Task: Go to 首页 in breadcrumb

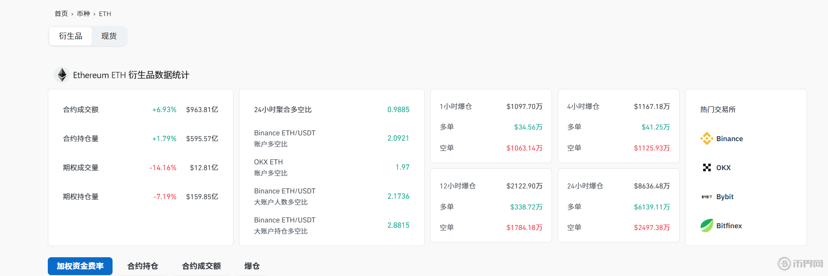Action: coord(61,14)
